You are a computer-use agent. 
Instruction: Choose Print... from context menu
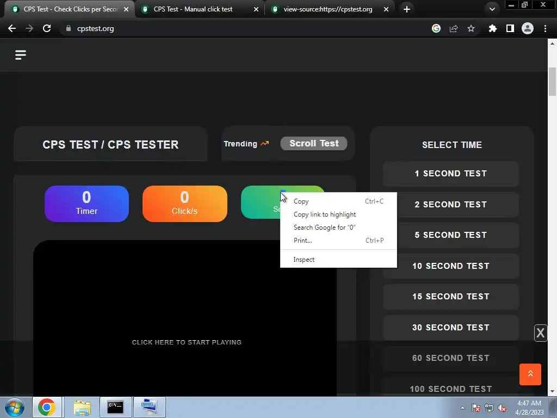338,241
